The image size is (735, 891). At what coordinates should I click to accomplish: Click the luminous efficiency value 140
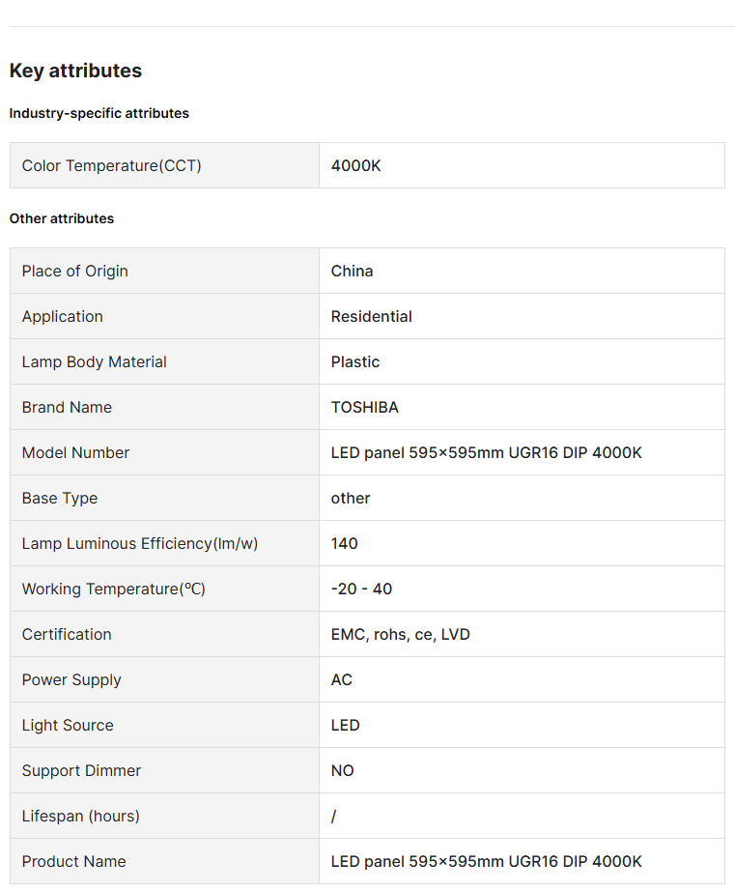coord(345,543)
